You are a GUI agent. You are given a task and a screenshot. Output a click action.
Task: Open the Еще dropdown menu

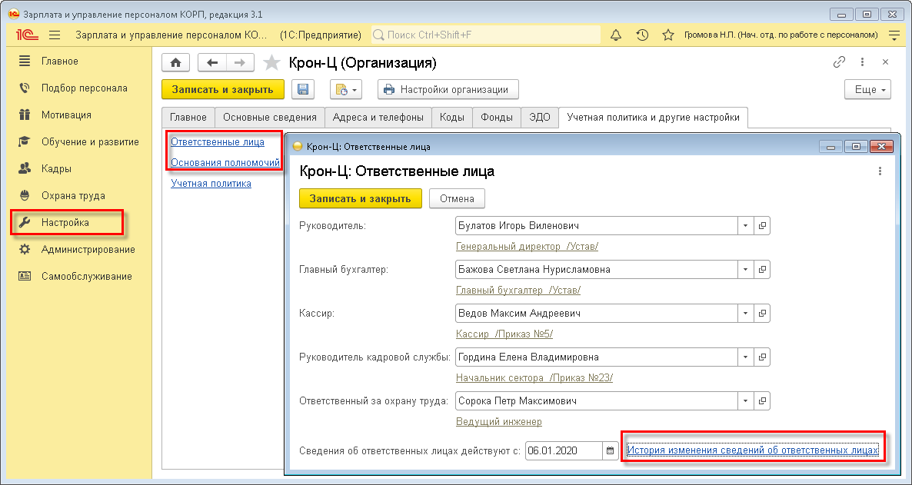pyautogui.click(x=868, y=90)
